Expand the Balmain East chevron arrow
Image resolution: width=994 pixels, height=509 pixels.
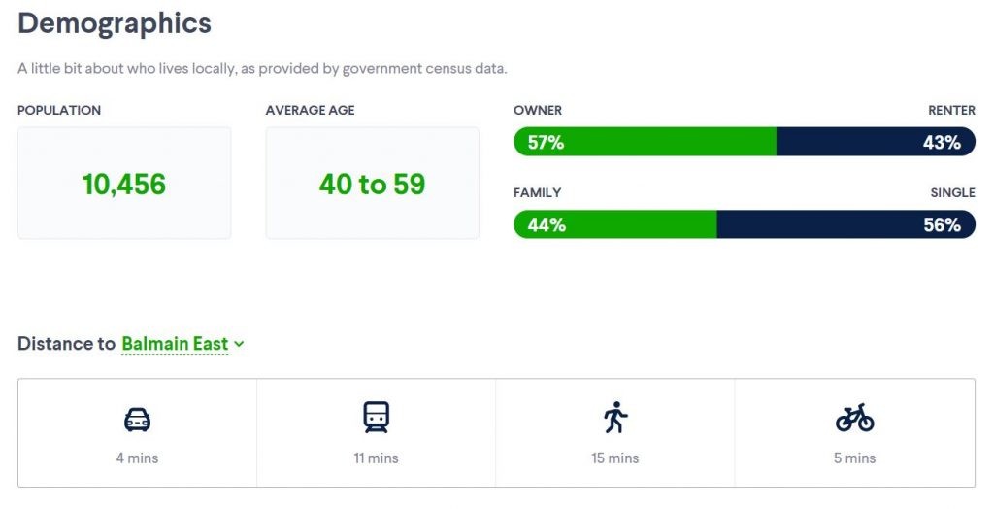239,344
